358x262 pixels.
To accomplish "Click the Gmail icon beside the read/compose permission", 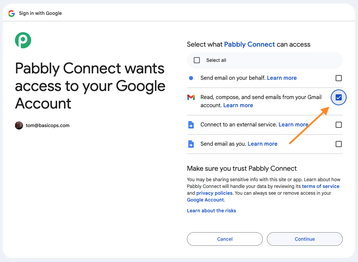I will click(191, 97).
